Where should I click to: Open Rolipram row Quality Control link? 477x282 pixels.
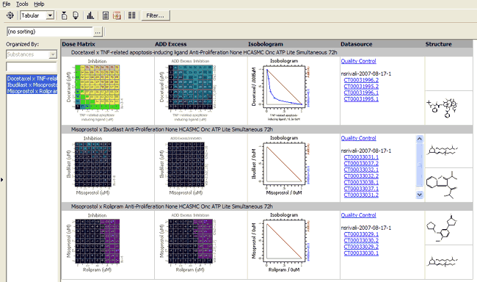358,215
